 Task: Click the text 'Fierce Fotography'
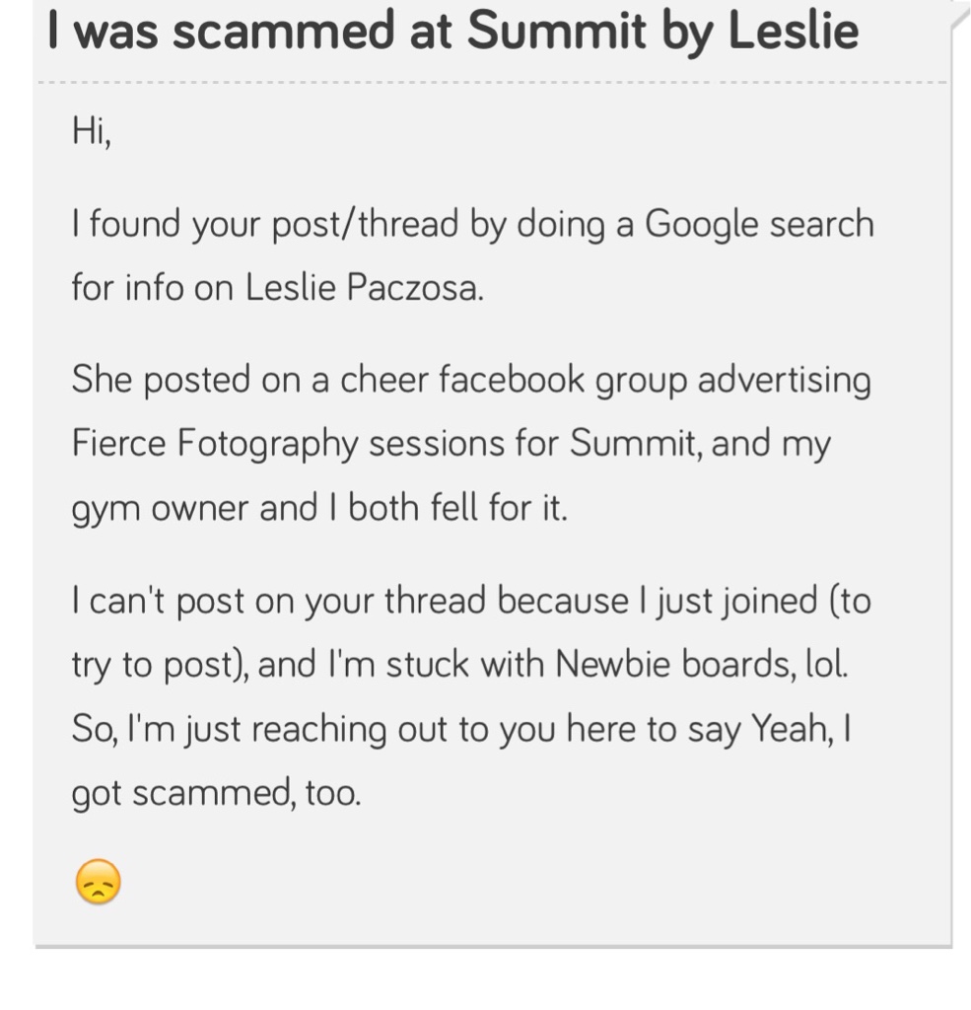[x=215, y=445]
